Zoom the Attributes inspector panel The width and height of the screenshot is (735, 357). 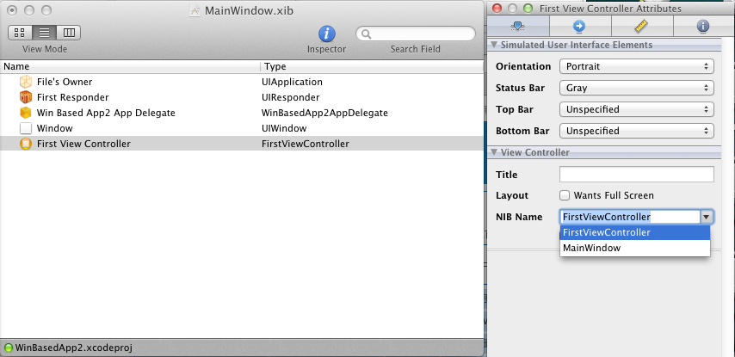pyautogui.click(x=528, y=8)
